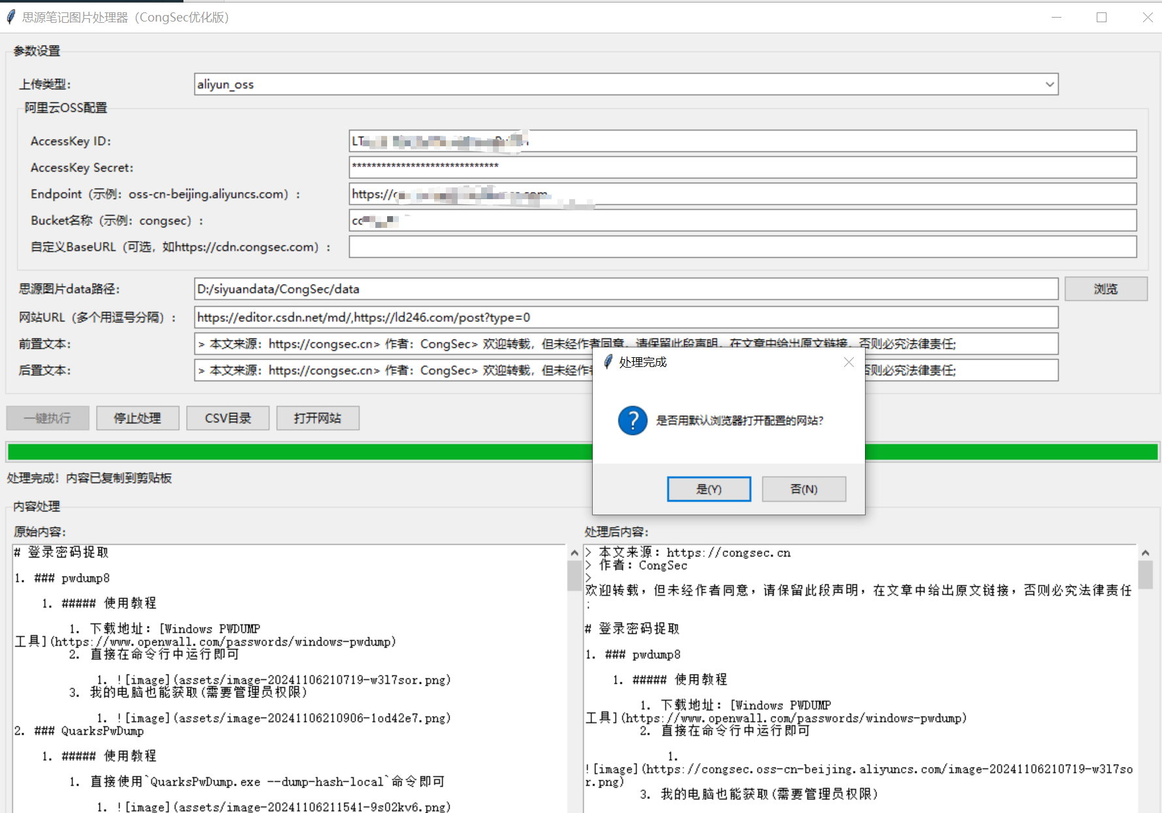This screenshot has height=813, width=1162.
Task: Click the 阿里云OSS配置 group label
Action: coord(66,108)
